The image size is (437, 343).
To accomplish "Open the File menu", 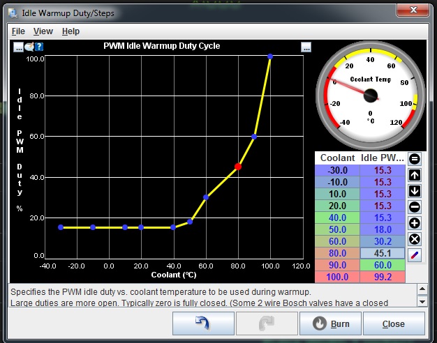I will (18, 31).
